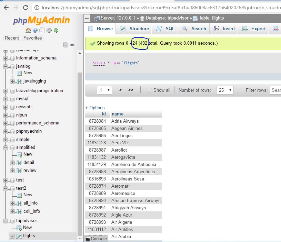Click Database: tripadvisor in breadcrumb

[167, 18]
